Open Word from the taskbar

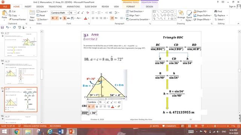(x=61, y=132)
